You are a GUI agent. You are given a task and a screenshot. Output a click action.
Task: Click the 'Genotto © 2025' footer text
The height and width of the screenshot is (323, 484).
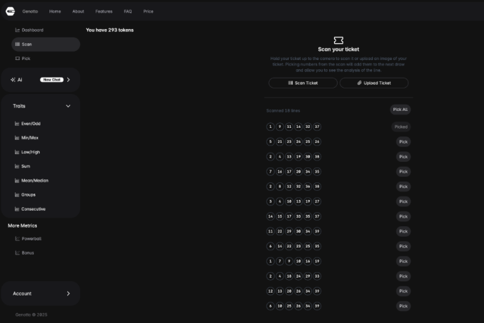31,315
